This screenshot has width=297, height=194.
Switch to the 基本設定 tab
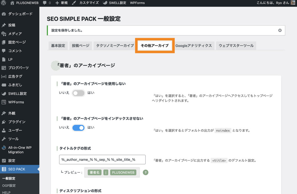click(x=58, y=46)
